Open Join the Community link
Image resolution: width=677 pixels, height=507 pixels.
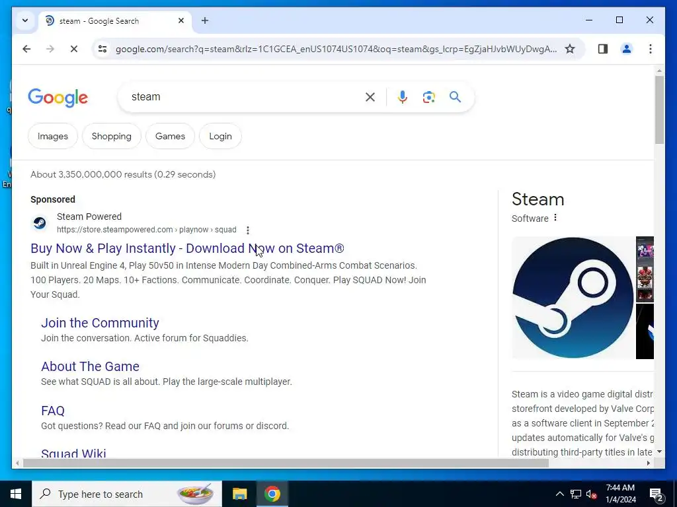(100, 323)
